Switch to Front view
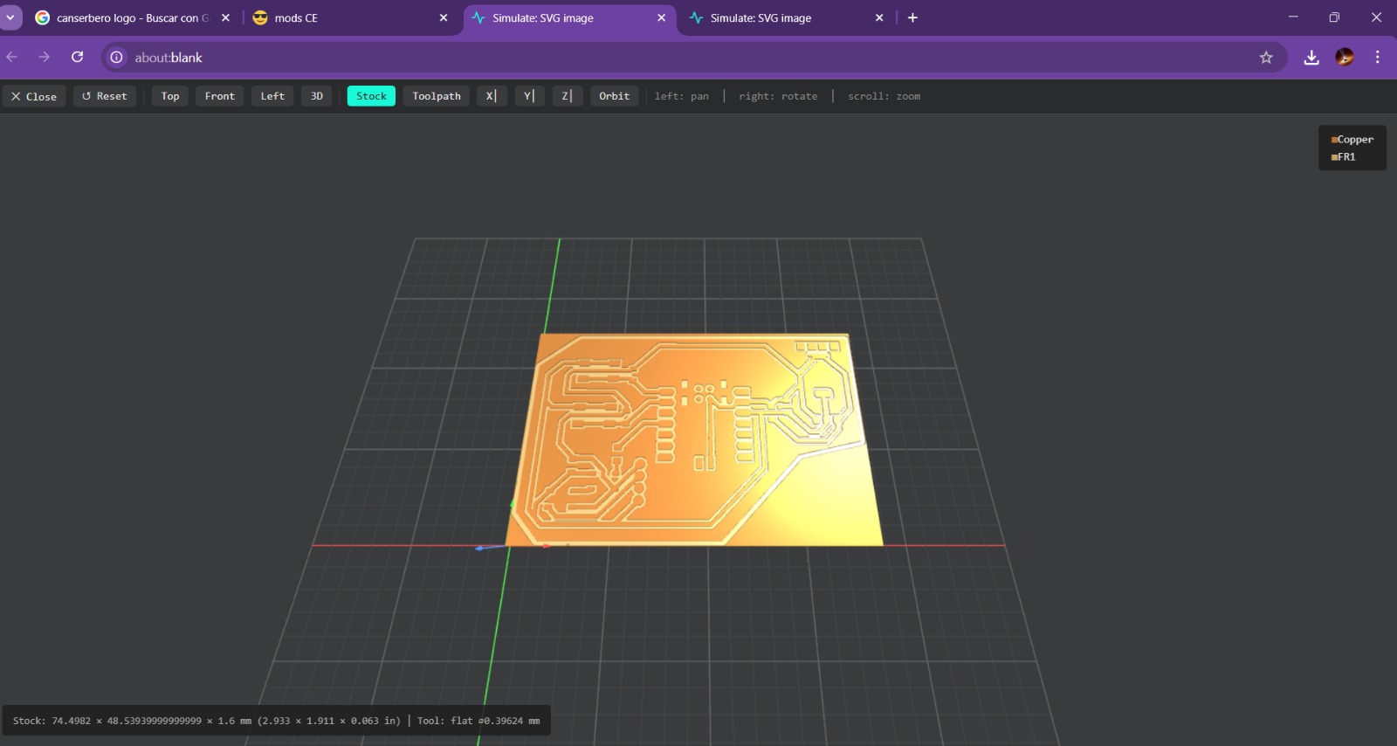 (219, 96)
